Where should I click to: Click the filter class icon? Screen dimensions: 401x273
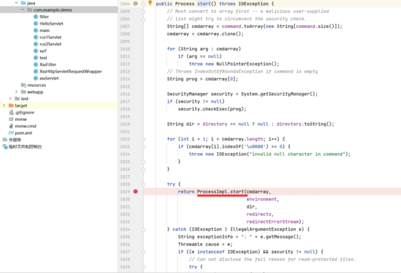tap(36, 16)
